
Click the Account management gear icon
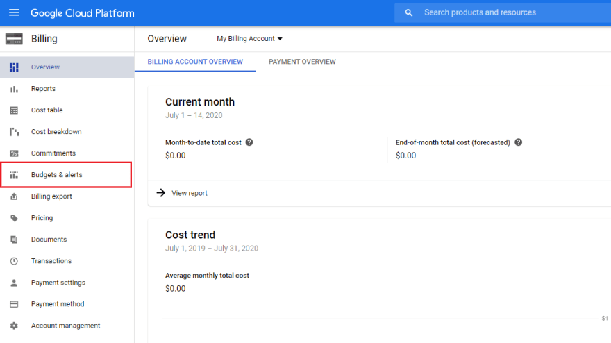click(x=14, y=326)
